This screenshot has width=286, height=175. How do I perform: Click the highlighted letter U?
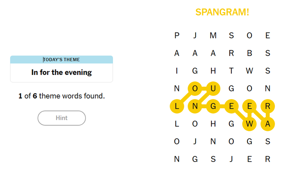pos(213,89)
